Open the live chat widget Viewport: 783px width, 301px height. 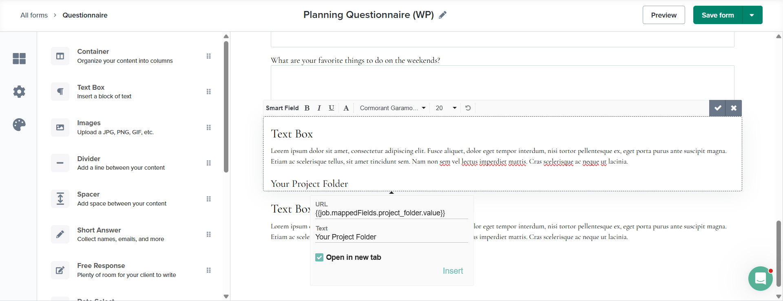[760, 279]
